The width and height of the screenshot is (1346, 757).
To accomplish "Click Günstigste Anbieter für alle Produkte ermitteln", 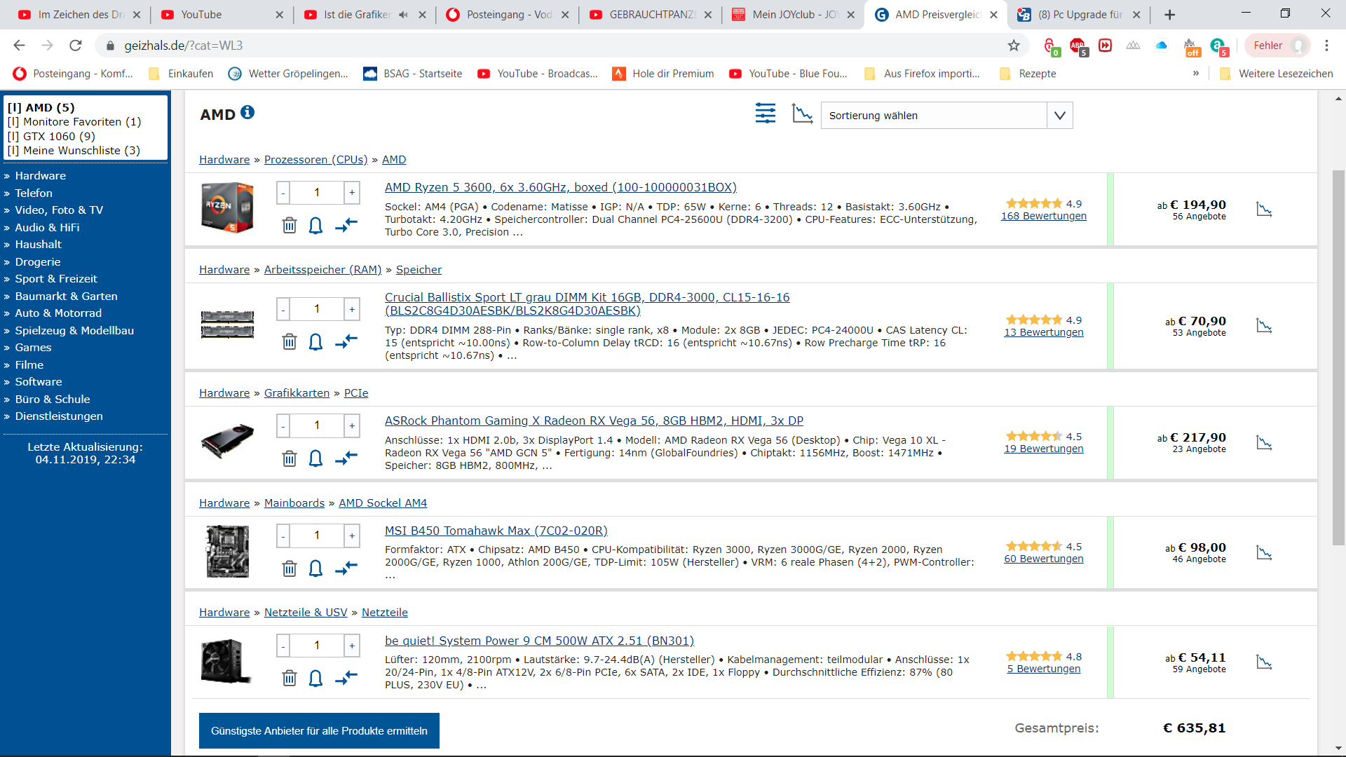I will click(319, 731).
